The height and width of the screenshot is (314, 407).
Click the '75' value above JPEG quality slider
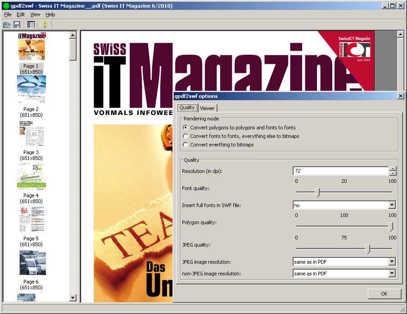[344, 238]
